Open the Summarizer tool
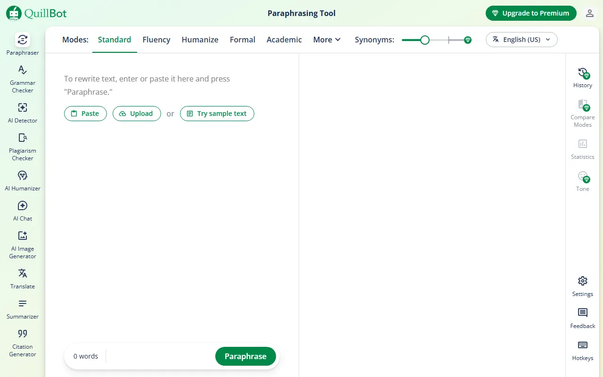603x377 pixels. (22, 308)
